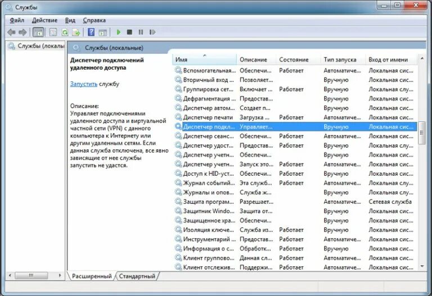Select the Клиент отслежив... service name
This screenshot has height=296, width=432.
(209, 267)
